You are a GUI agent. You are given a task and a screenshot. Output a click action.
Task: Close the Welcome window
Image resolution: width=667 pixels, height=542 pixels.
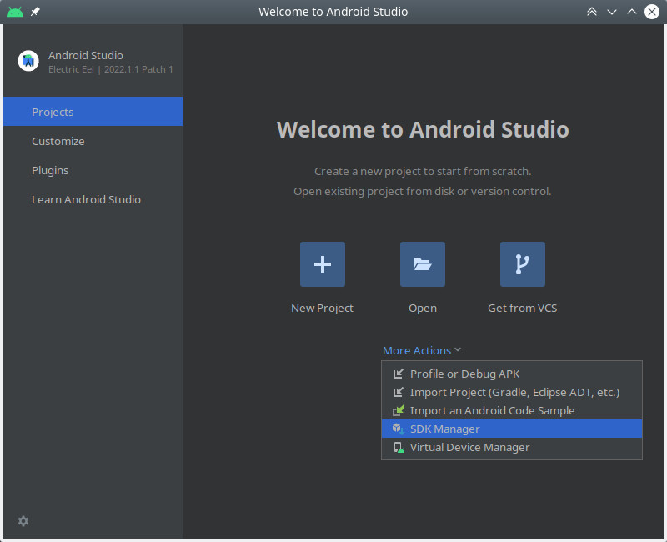pyautogui.click(x=652, y=12)
